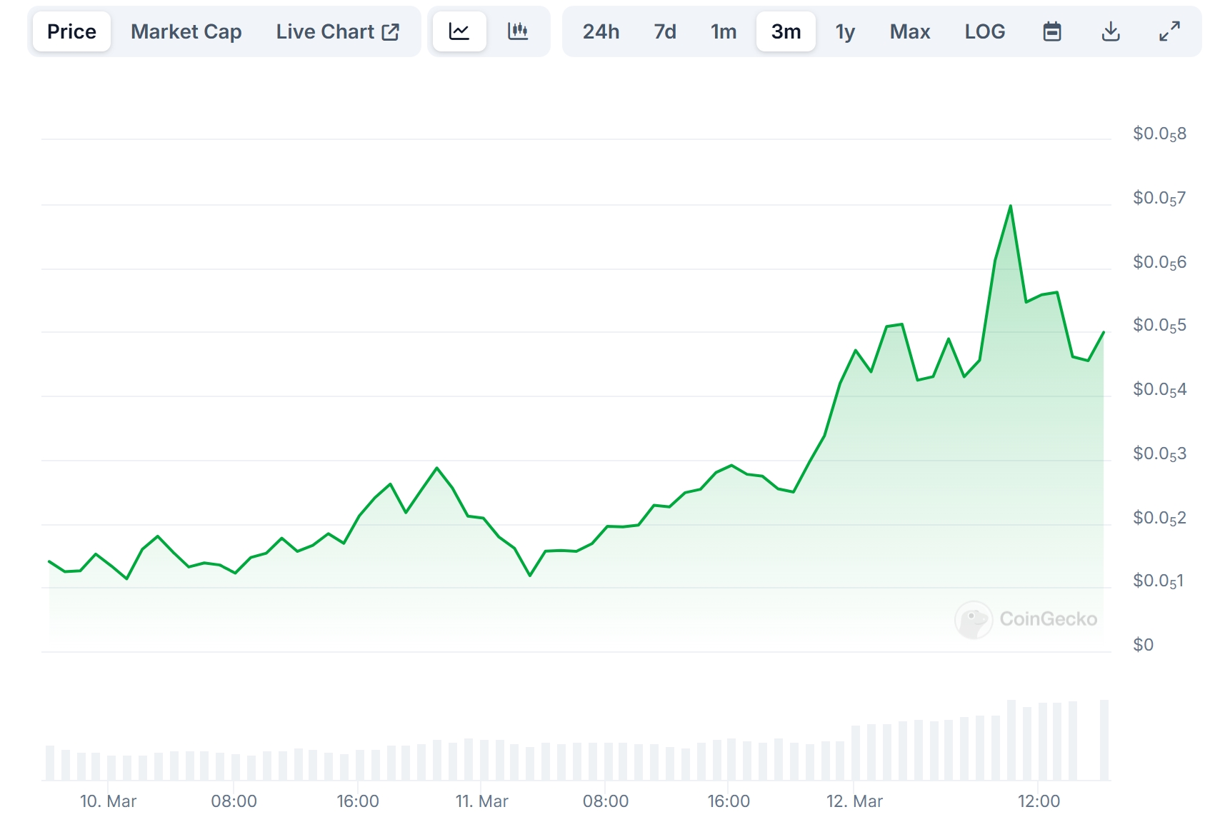Download the chart data
1205x832 pixels.
(1111, 31)
